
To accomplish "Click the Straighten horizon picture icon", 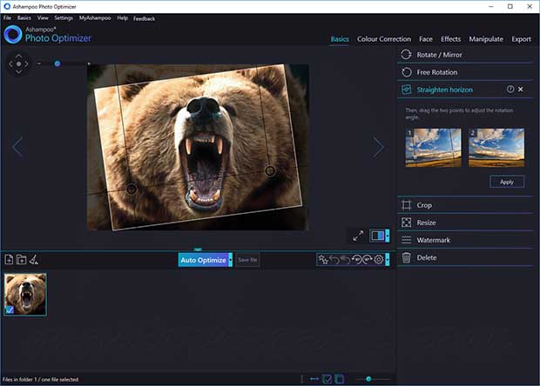I will (x=407, y=90).
